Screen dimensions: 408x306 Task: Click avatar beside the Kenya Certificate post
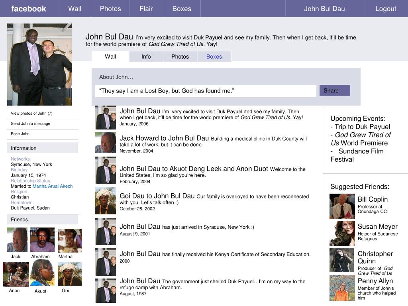(105, 262)
